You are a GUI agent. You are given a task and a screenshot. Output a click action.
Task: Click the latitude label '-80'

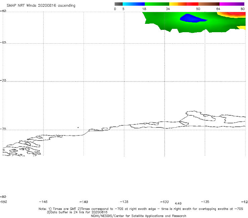coord(3,197)
